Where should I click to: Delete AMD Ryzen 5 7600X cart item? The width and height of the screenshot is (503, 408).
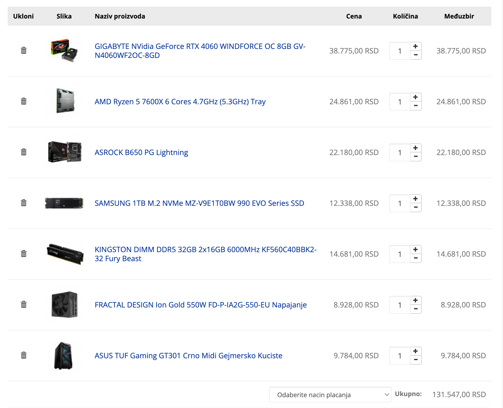pyautogui.click(x=24, y=101)
